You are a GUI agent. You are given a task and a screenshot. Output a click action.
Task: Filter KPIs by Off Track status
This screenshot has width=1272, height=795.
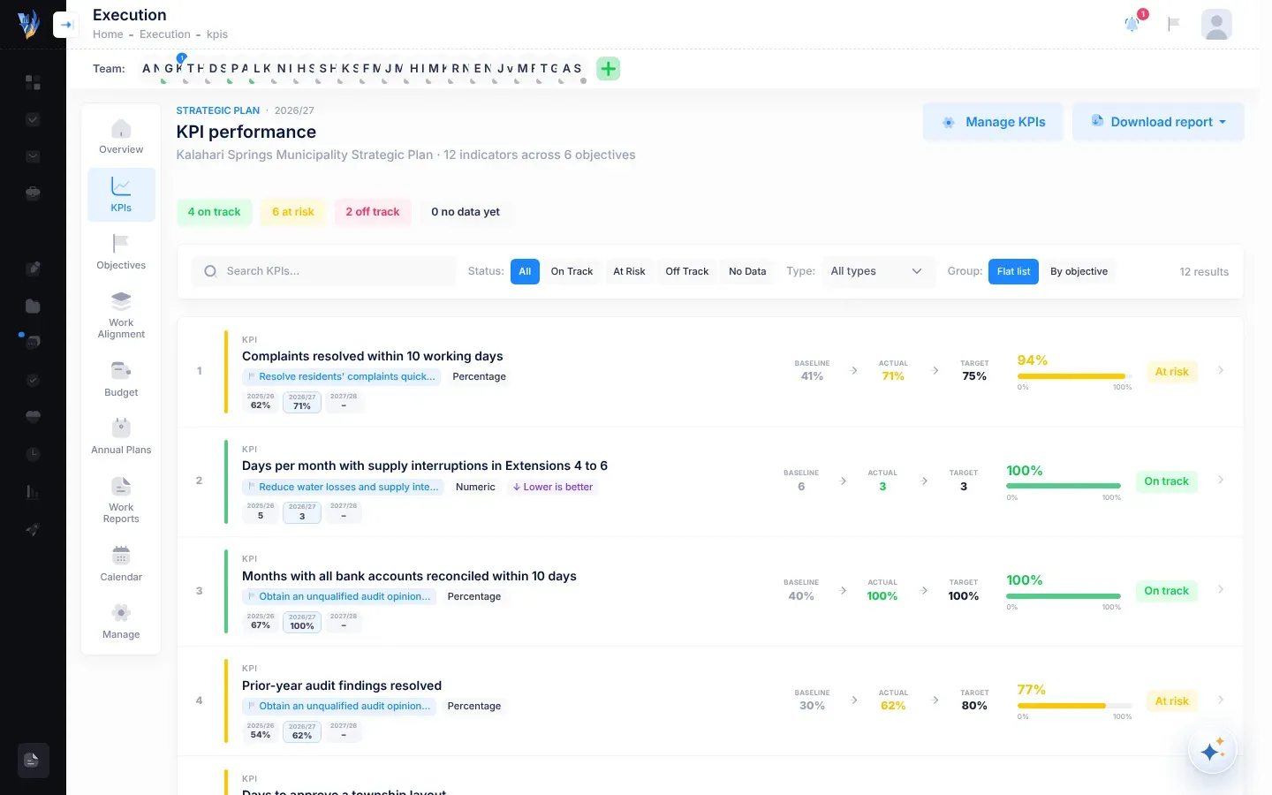686,271
